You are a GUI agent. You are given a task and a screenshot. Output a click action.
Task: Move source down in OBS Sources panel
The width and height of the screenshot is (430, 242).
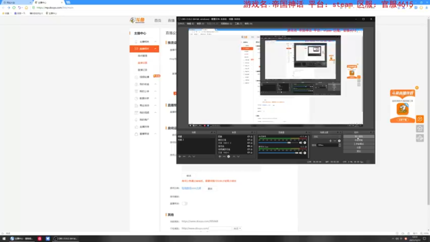click(238, 156)
